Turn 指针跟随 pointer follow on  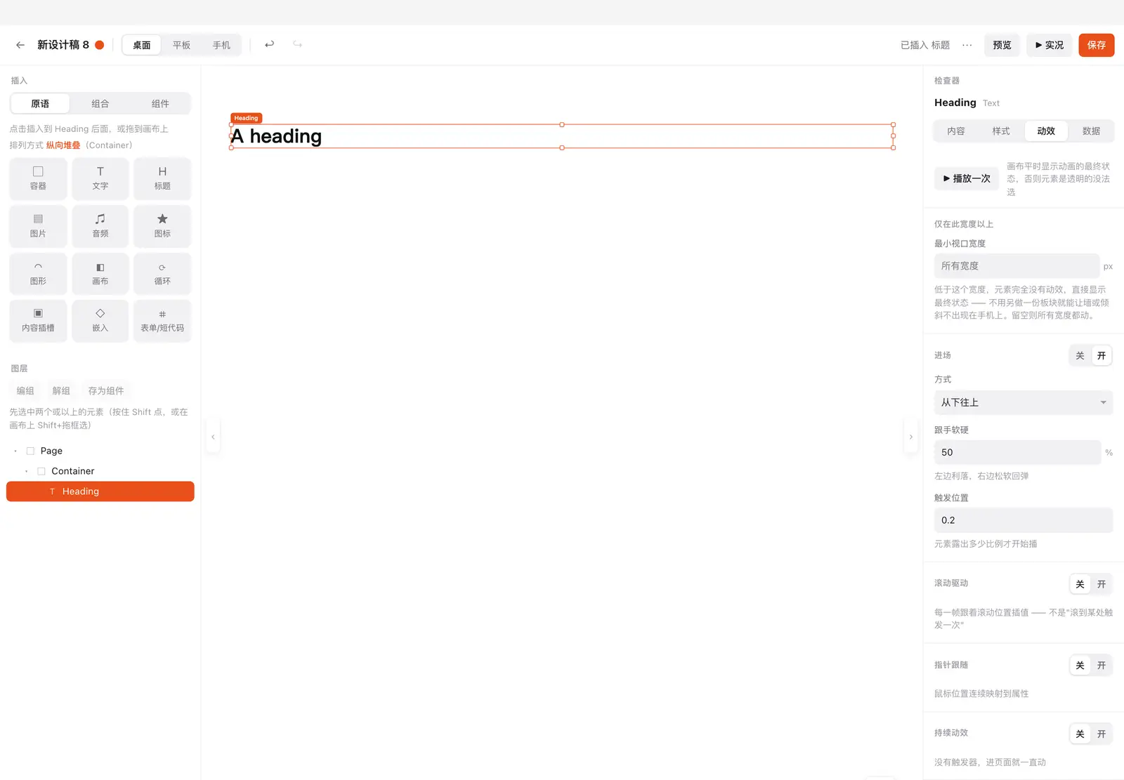coord(1102,665)
